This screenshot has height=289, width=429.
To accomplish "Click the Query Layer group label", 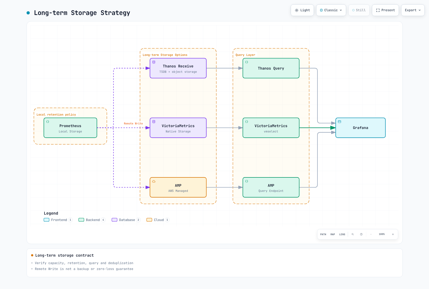I will (245, 55).
